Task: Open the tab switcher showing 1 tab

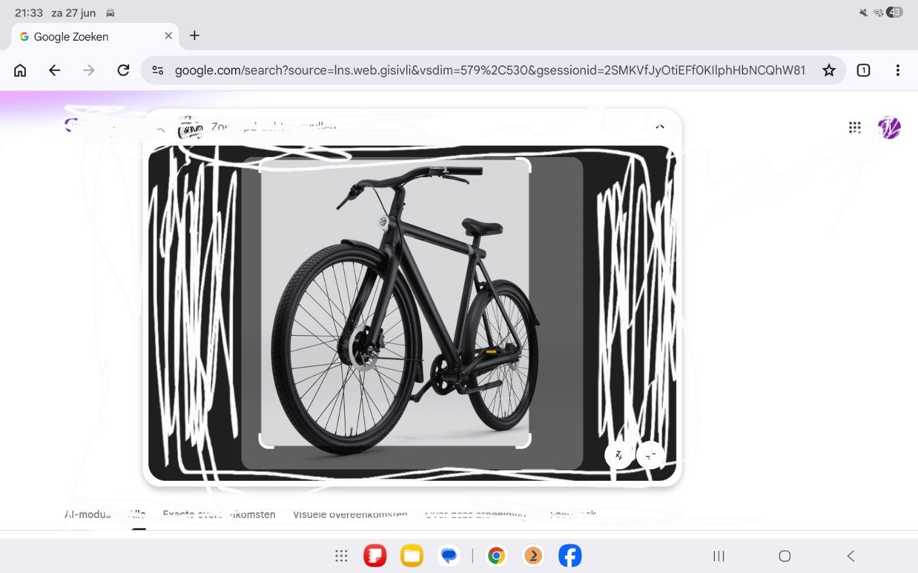Action: click(x=863, y=70)
